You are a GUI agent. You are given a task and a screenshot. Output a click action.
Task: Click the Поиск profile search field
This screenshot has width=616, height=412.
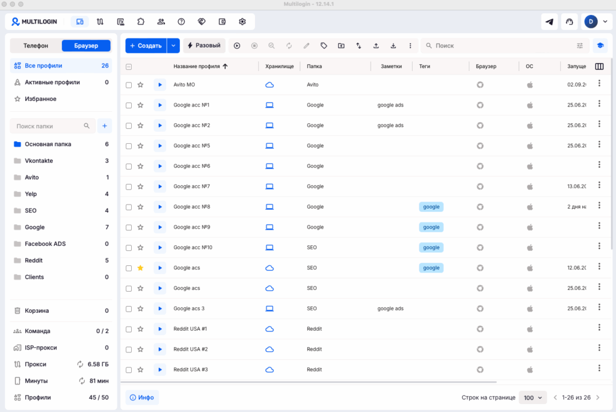coord(505,46)
